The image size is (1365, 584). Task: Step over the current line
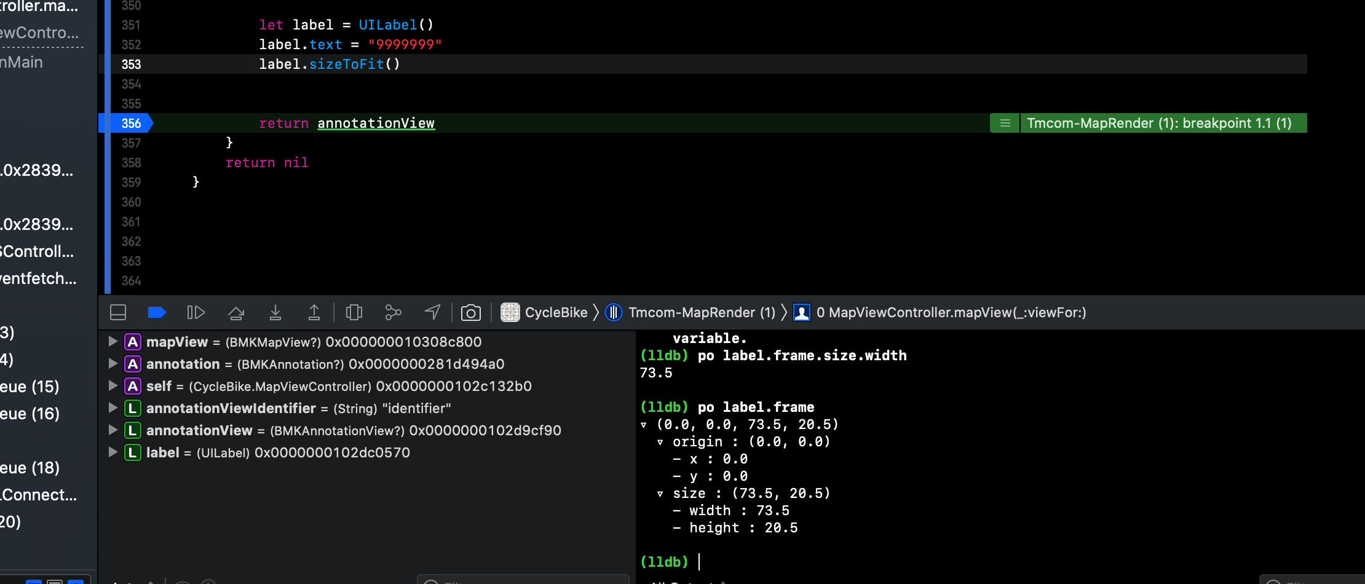pyautogui.click(x=236, y=312)
